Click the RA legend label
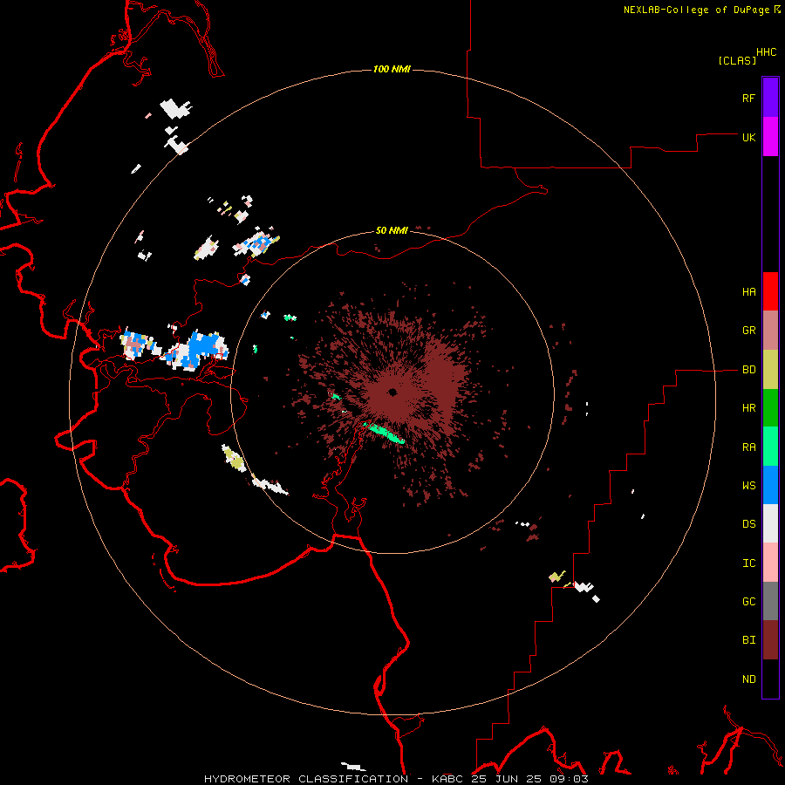 (748, 447)
